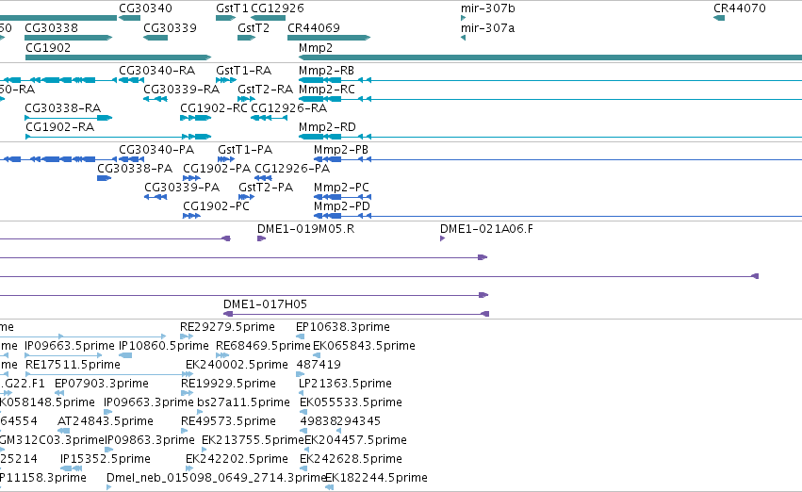Click EST RE68469.5prime label

[263, 346]
